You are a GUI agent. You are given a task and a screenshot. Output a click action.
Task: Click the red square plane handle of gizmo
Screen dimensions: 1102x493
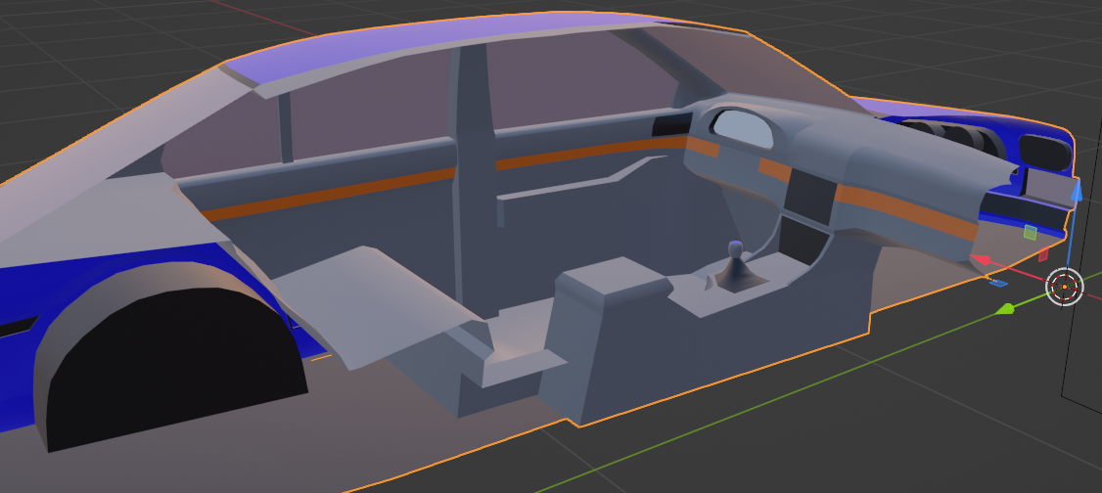click(1043, 254)
